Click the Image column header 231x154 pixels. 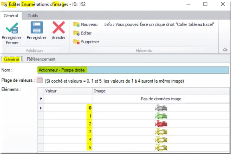161,91
